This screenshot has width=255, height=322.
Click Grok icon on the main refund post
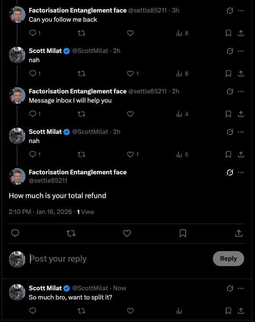click(230, 172)
